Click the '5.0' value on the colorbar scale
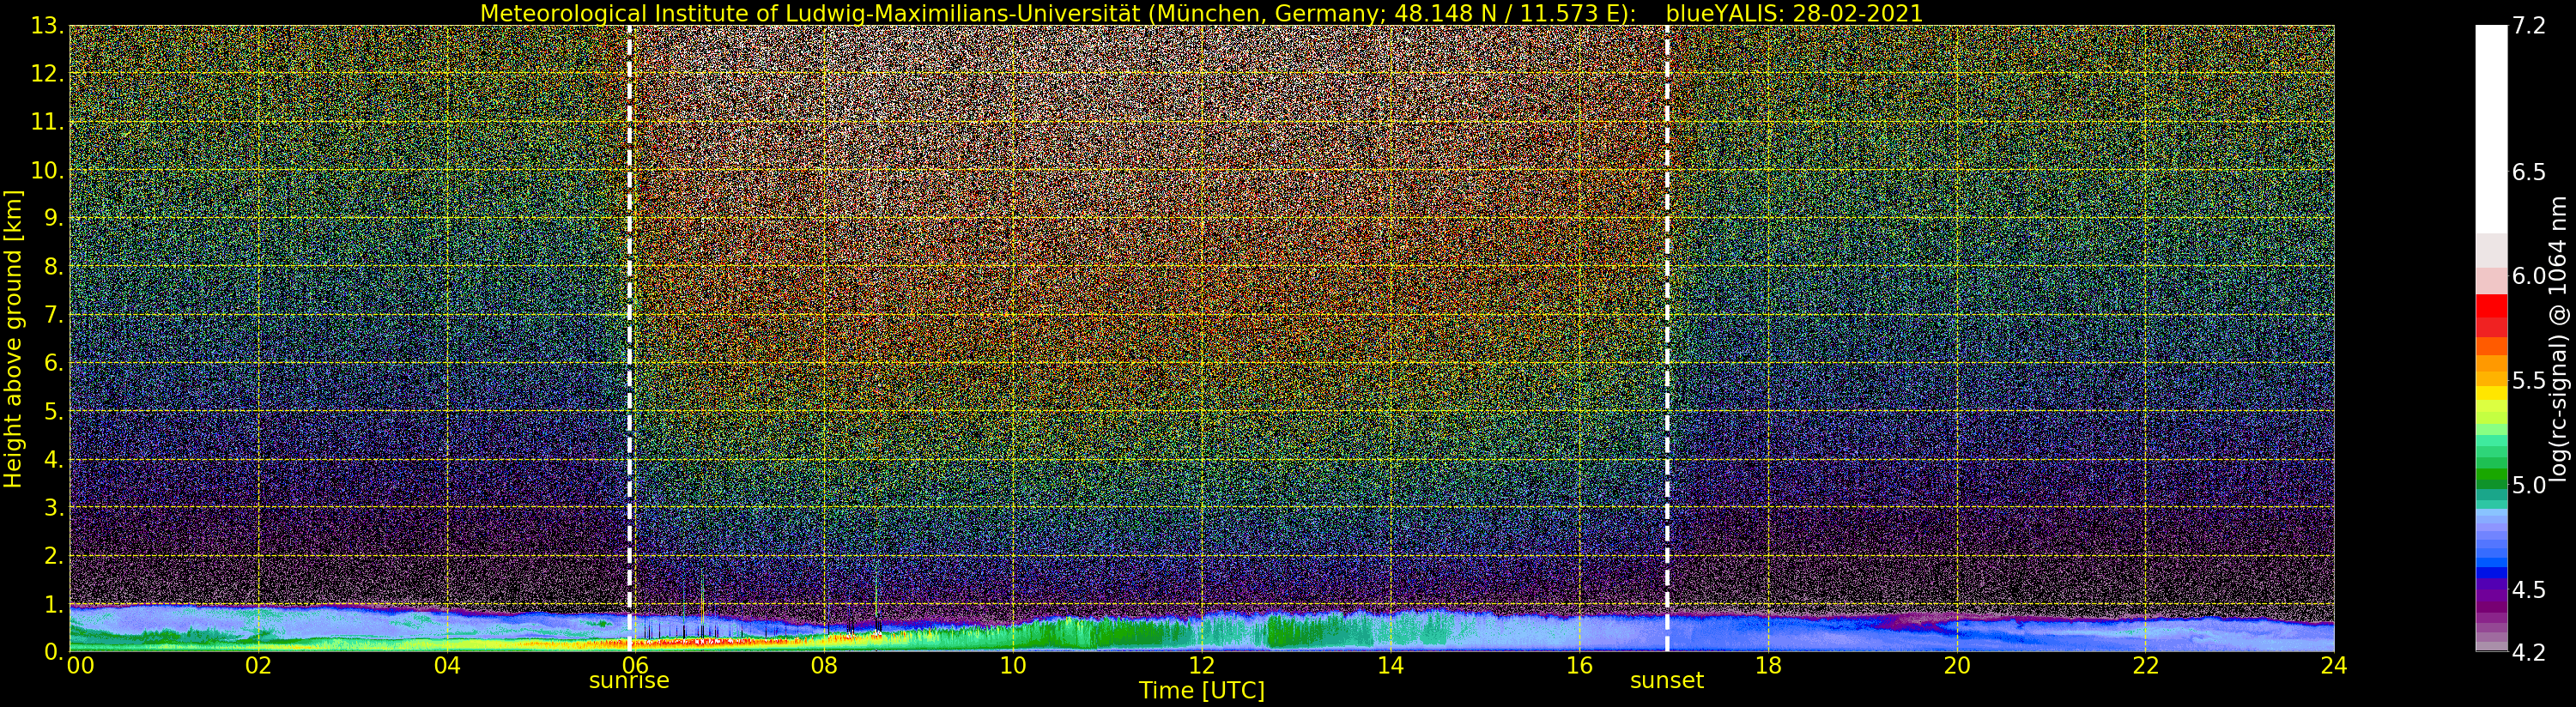The height and width of the screenshot is (707, 2576). [x=2530, y=485]
